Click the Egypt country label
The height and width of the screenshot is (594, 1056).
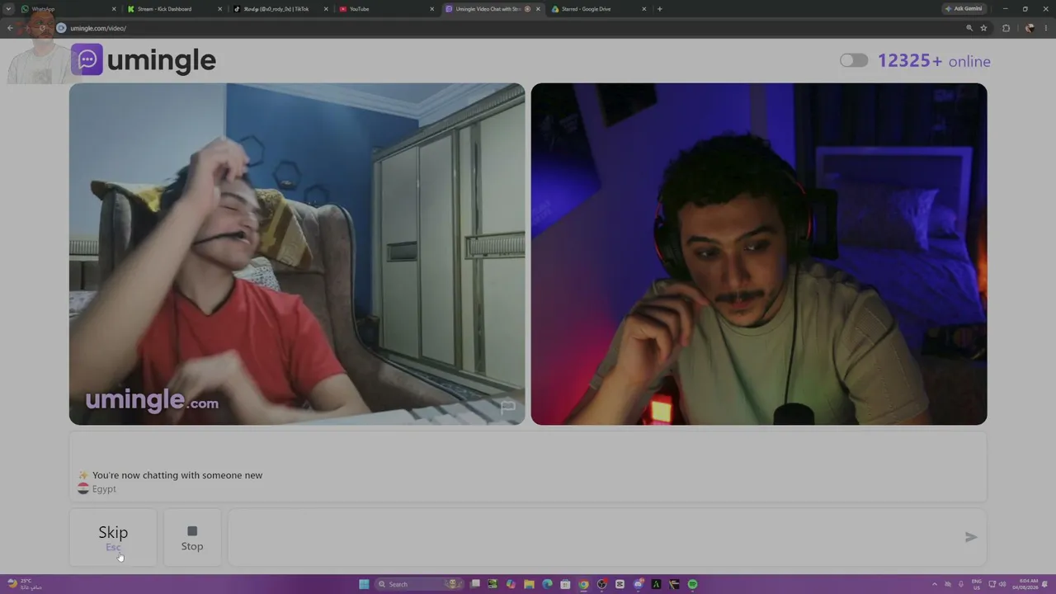pyautogui.click(x=104, y=489)
